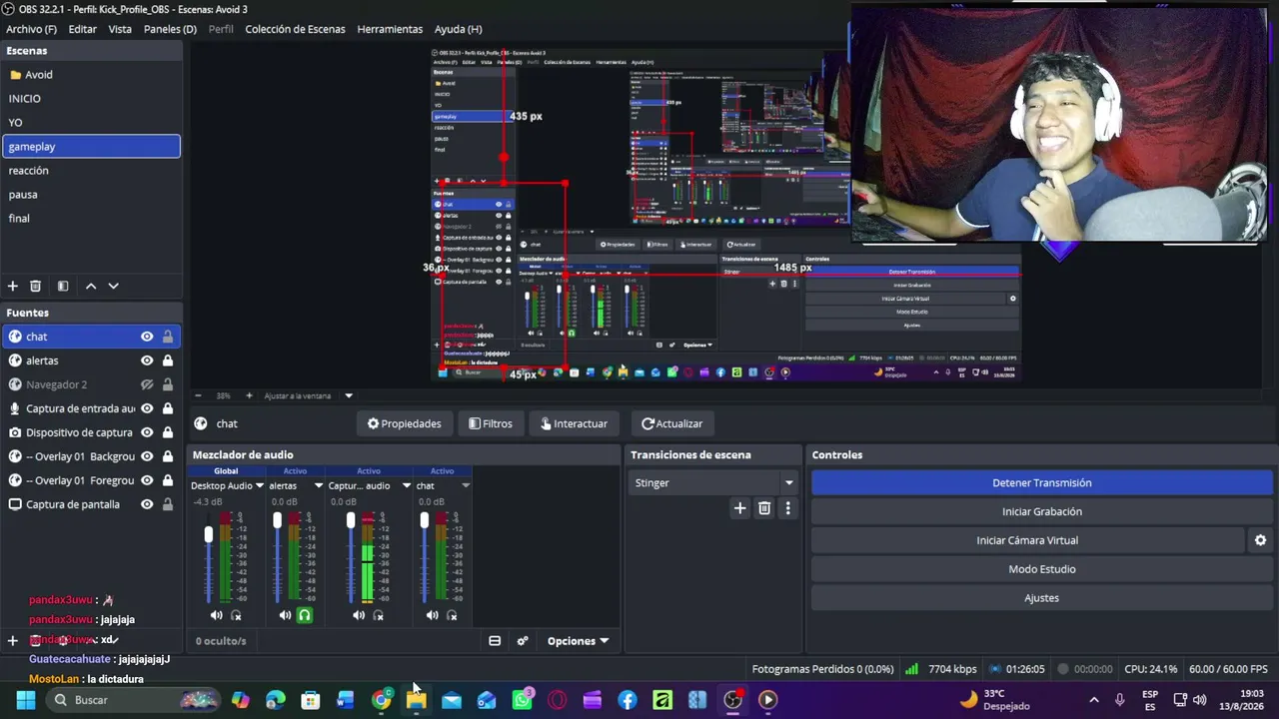Screen dimensions: 1279x719
Task: Remove scene transition with trash icon
Action: click(x=764, y=508)
